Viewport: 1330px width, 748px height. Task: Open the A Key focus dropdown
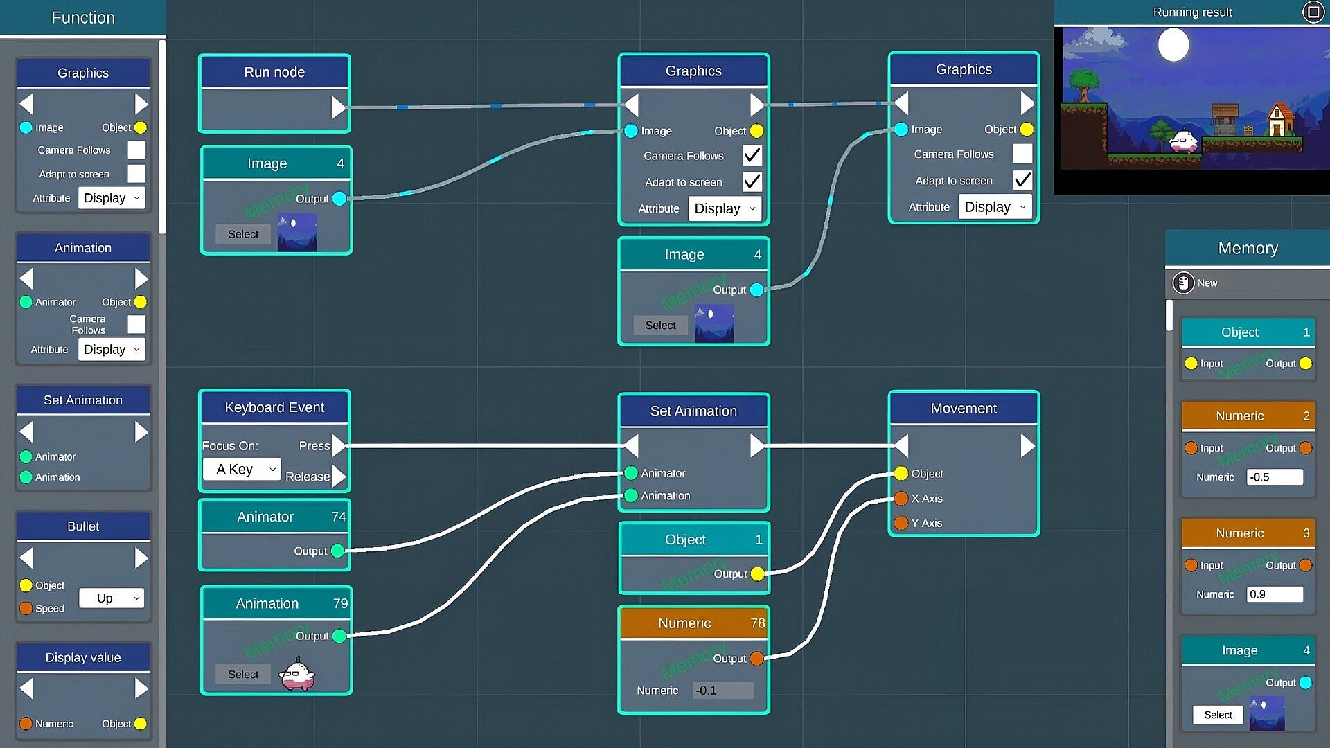pos(242,469)
